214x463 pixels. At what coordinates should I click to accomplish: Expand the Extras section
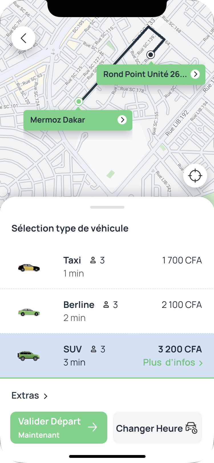coord(29,396)
